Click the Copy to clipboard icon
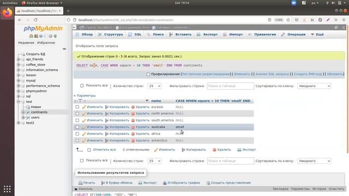 pyautogui.click(x=103, y=183)
